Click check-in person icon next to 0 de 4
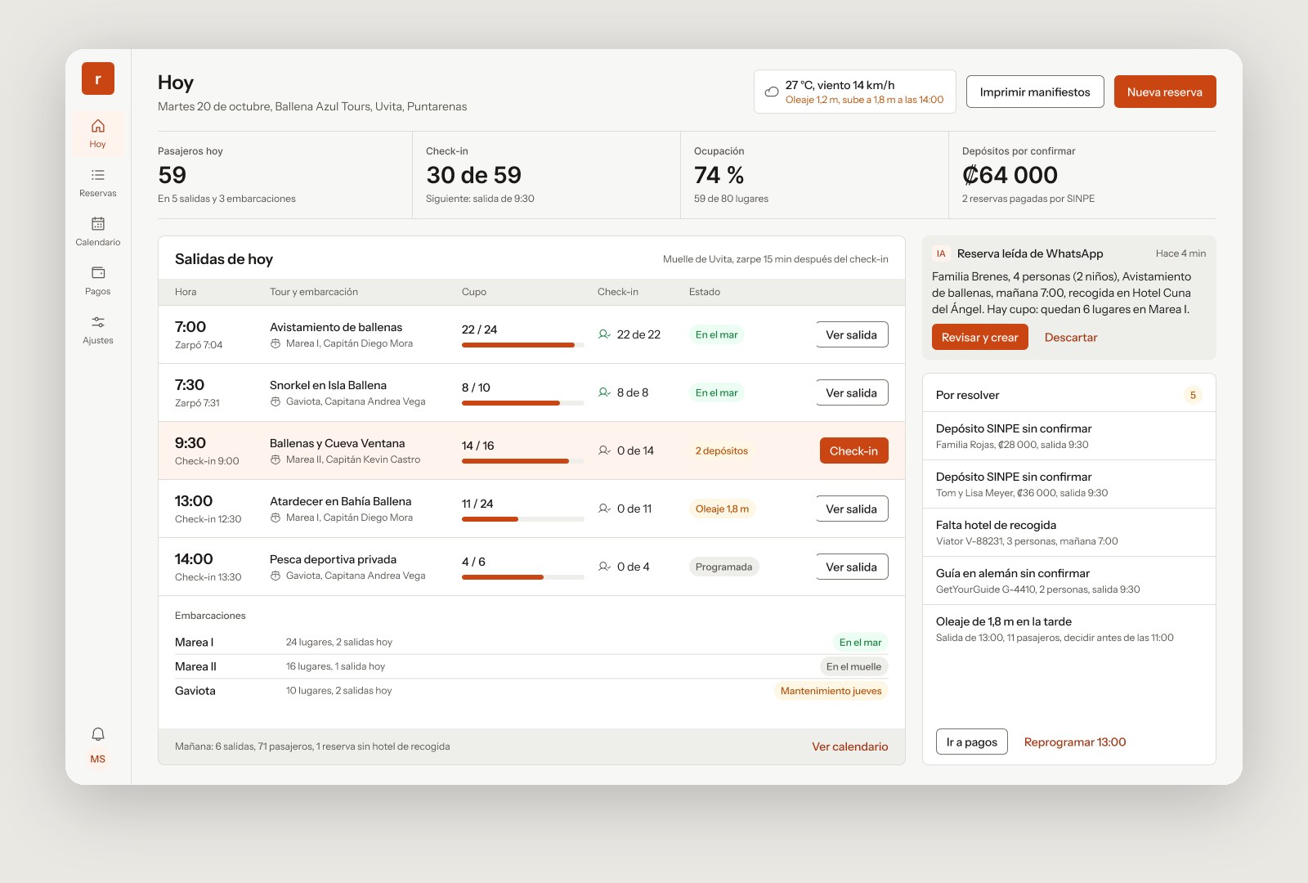Viewport: 1308px width, 883px height. [x=605, y=567]
